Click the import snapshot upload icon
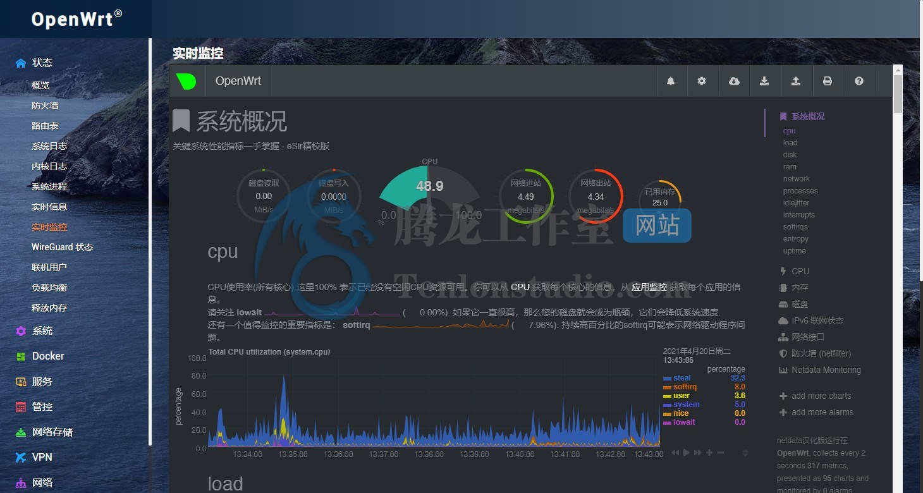 point(796,81)
